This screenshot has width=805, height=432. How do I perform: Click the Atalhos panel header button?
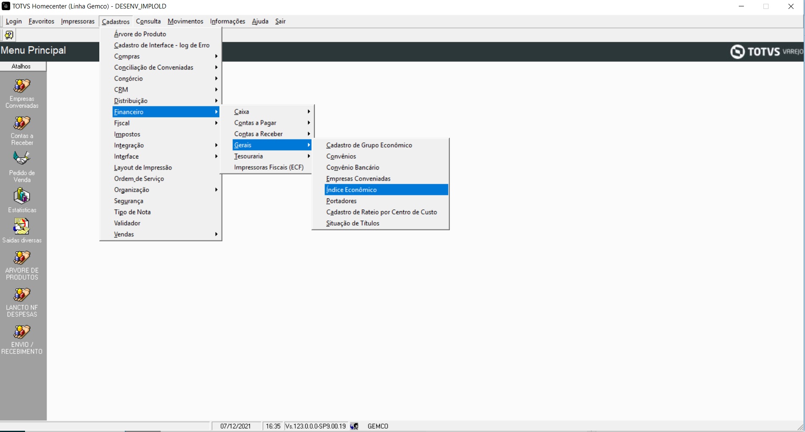click(23, 66)
